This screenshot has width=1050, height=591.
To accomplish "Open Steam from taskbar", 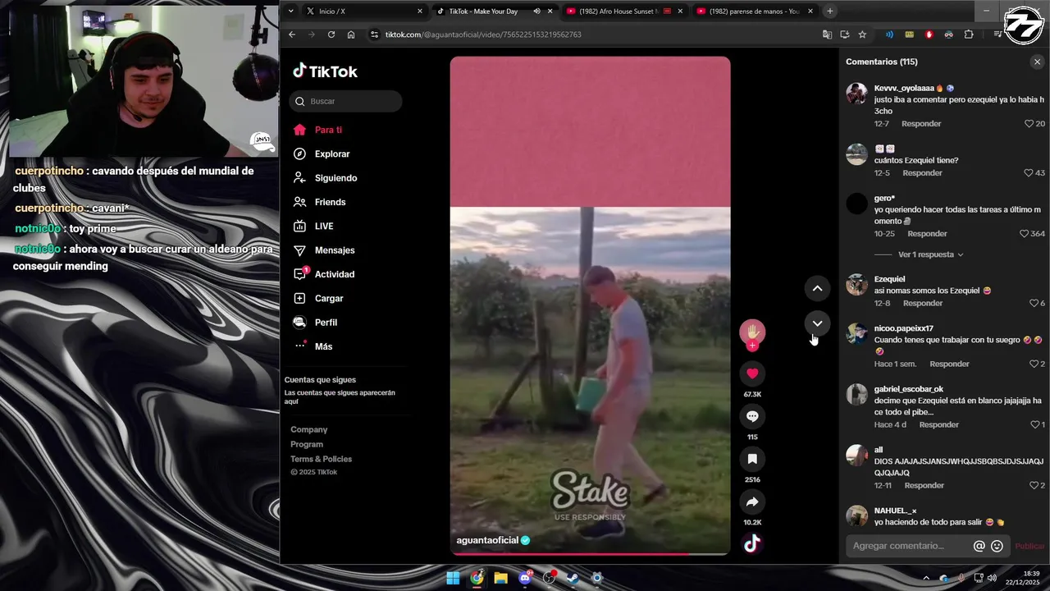I will click(x=573, y=578).
